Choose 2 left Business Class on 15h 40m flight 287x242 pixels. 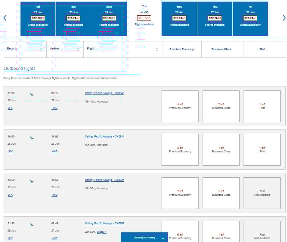click(x=221, y=106)
